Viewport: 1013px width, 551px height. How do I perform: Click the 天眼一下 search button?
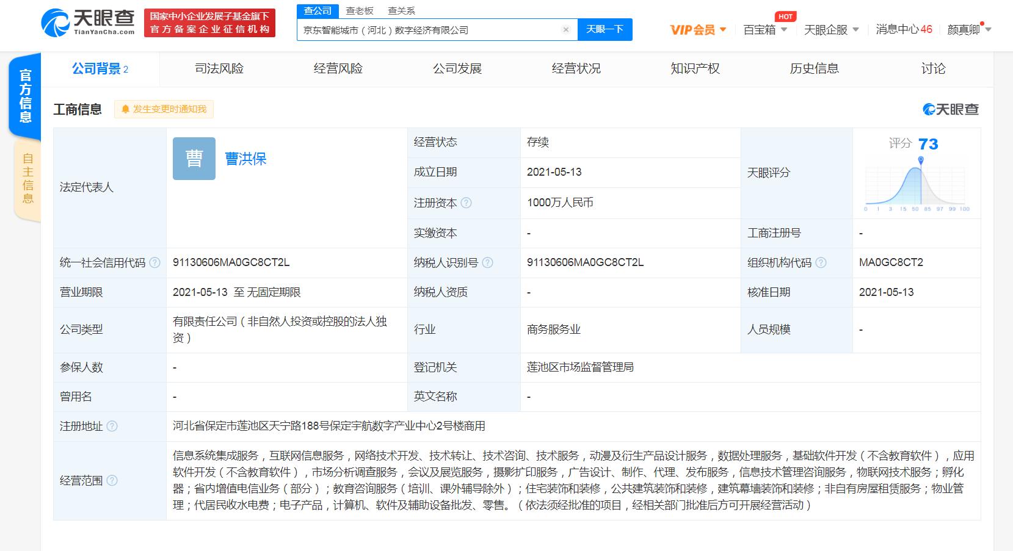pos(605,29)
